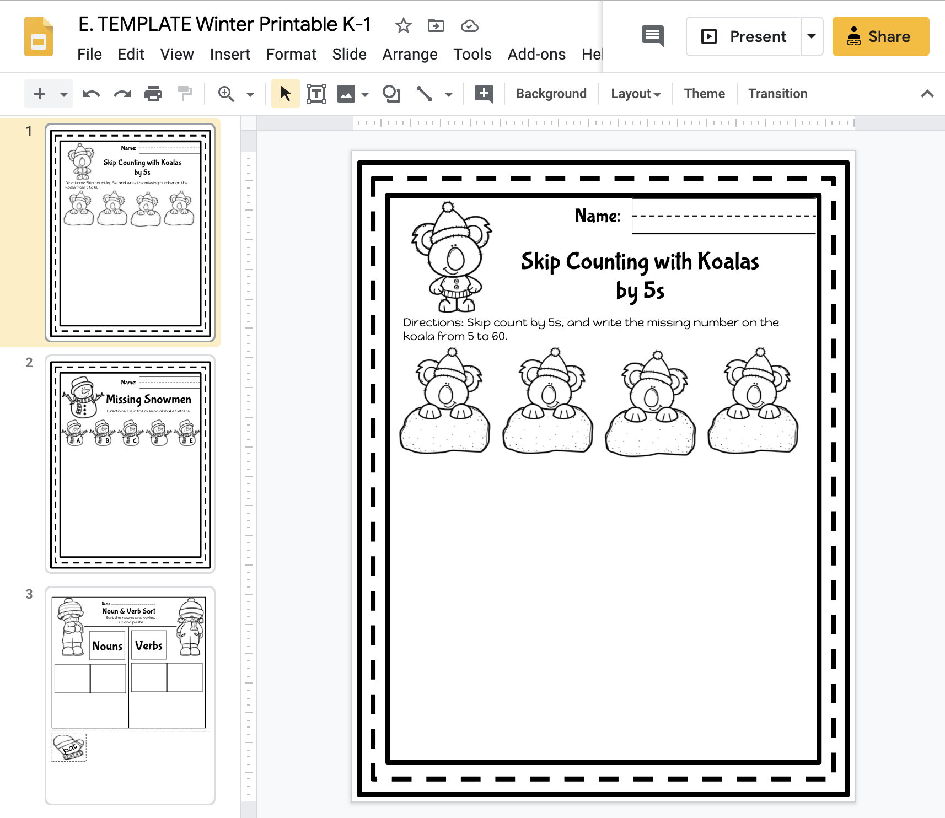This screenshot has width=945, height=818.
Task: Open the comment history icon
Action: coord(653,36)
